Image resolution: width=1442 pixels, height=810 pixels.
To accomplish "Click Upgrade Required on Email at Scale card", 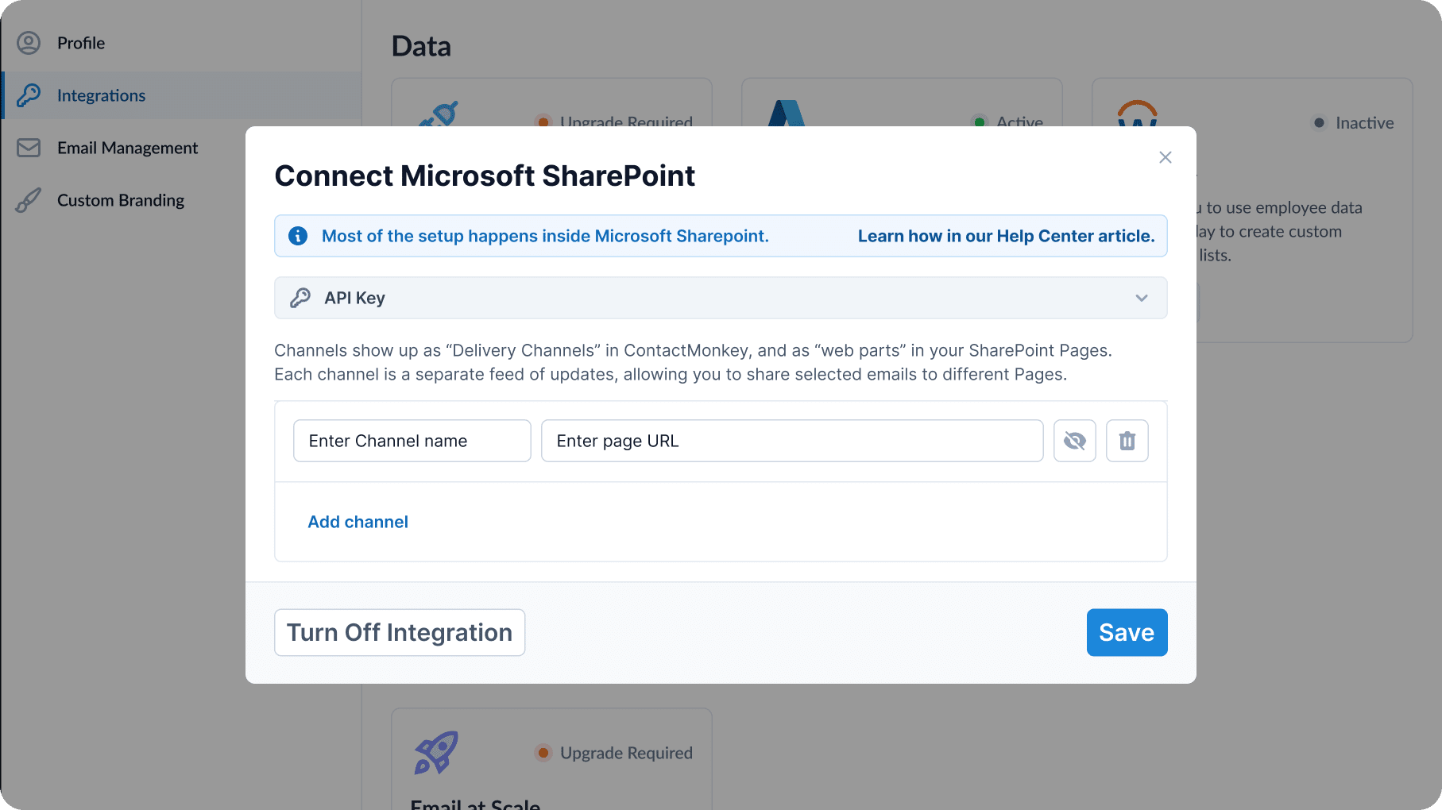I will [x=626, y=753].
